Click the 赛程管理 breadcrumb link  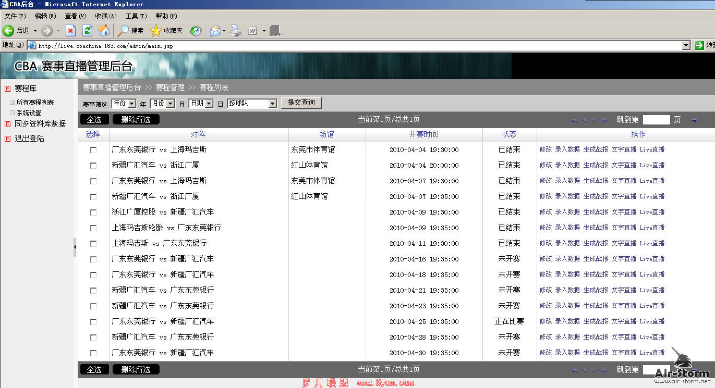[170, 87]
